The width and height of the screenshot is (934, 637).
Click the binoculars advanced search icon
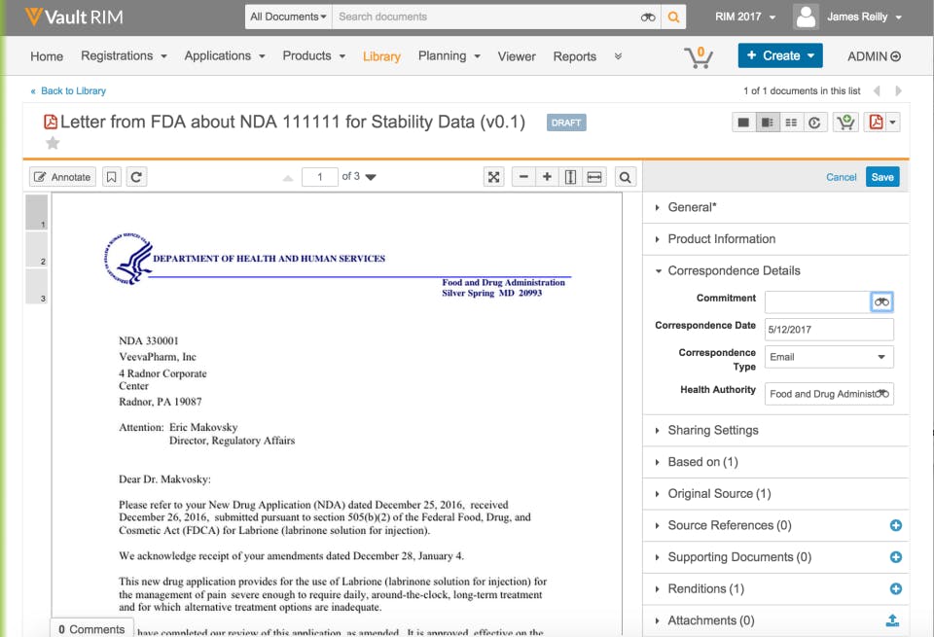(x=648, y=18)
